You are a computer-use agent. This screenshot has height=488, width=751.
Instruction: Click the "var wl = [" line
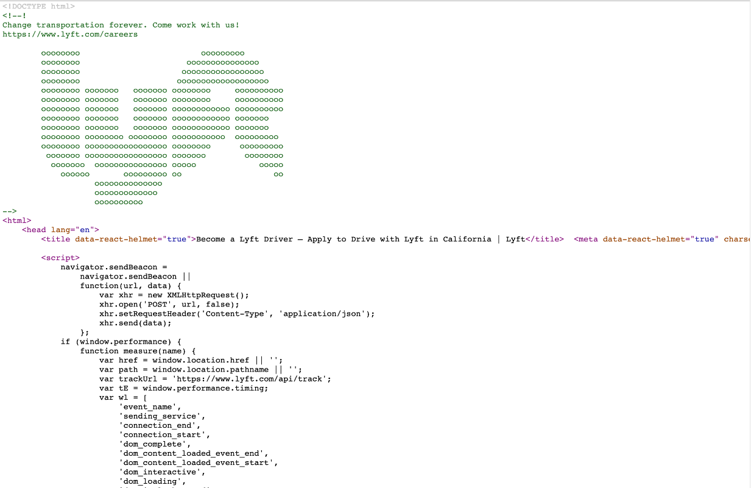tap(124, 397)
